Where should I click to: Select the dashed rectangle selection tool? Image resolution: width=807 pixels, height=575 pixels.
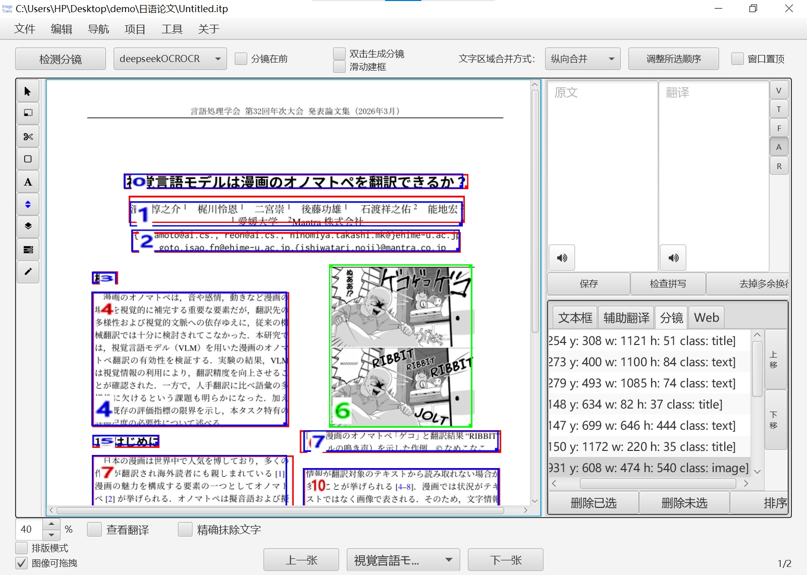pos(28,113)
